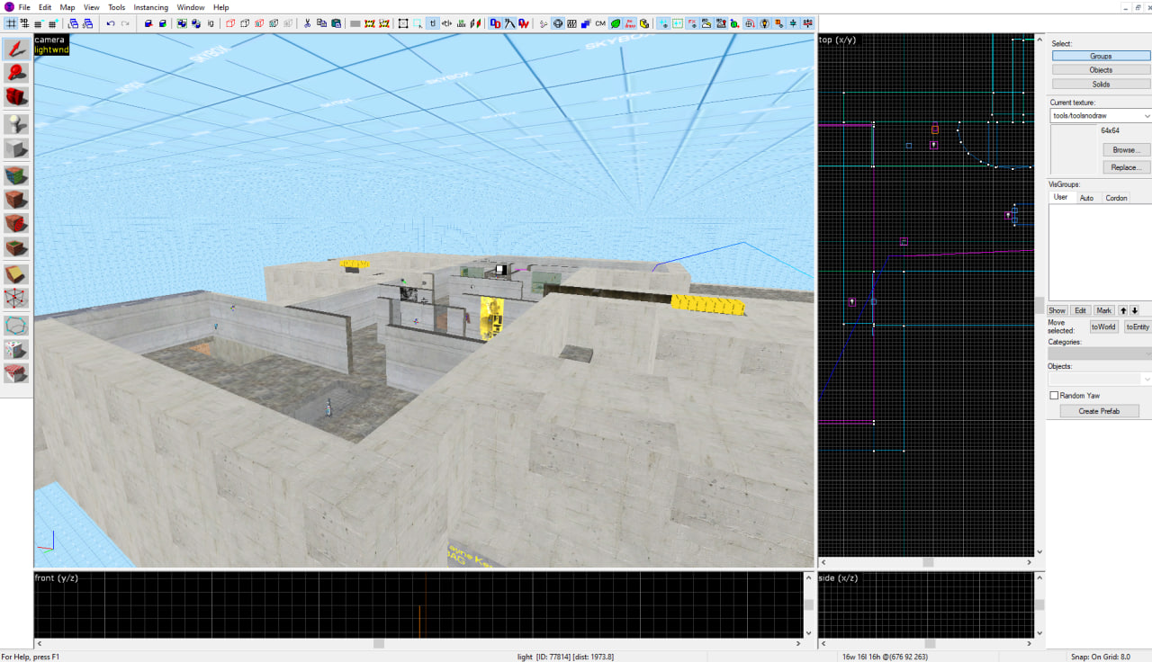Open the Instancing menu
This screenshot has width=1152, height=662.
(x=150, y=7)
